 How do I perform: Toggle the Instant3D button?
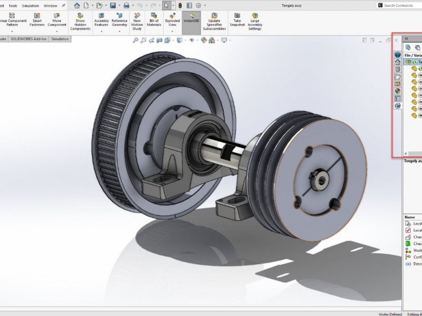click(x=191, y=21)
